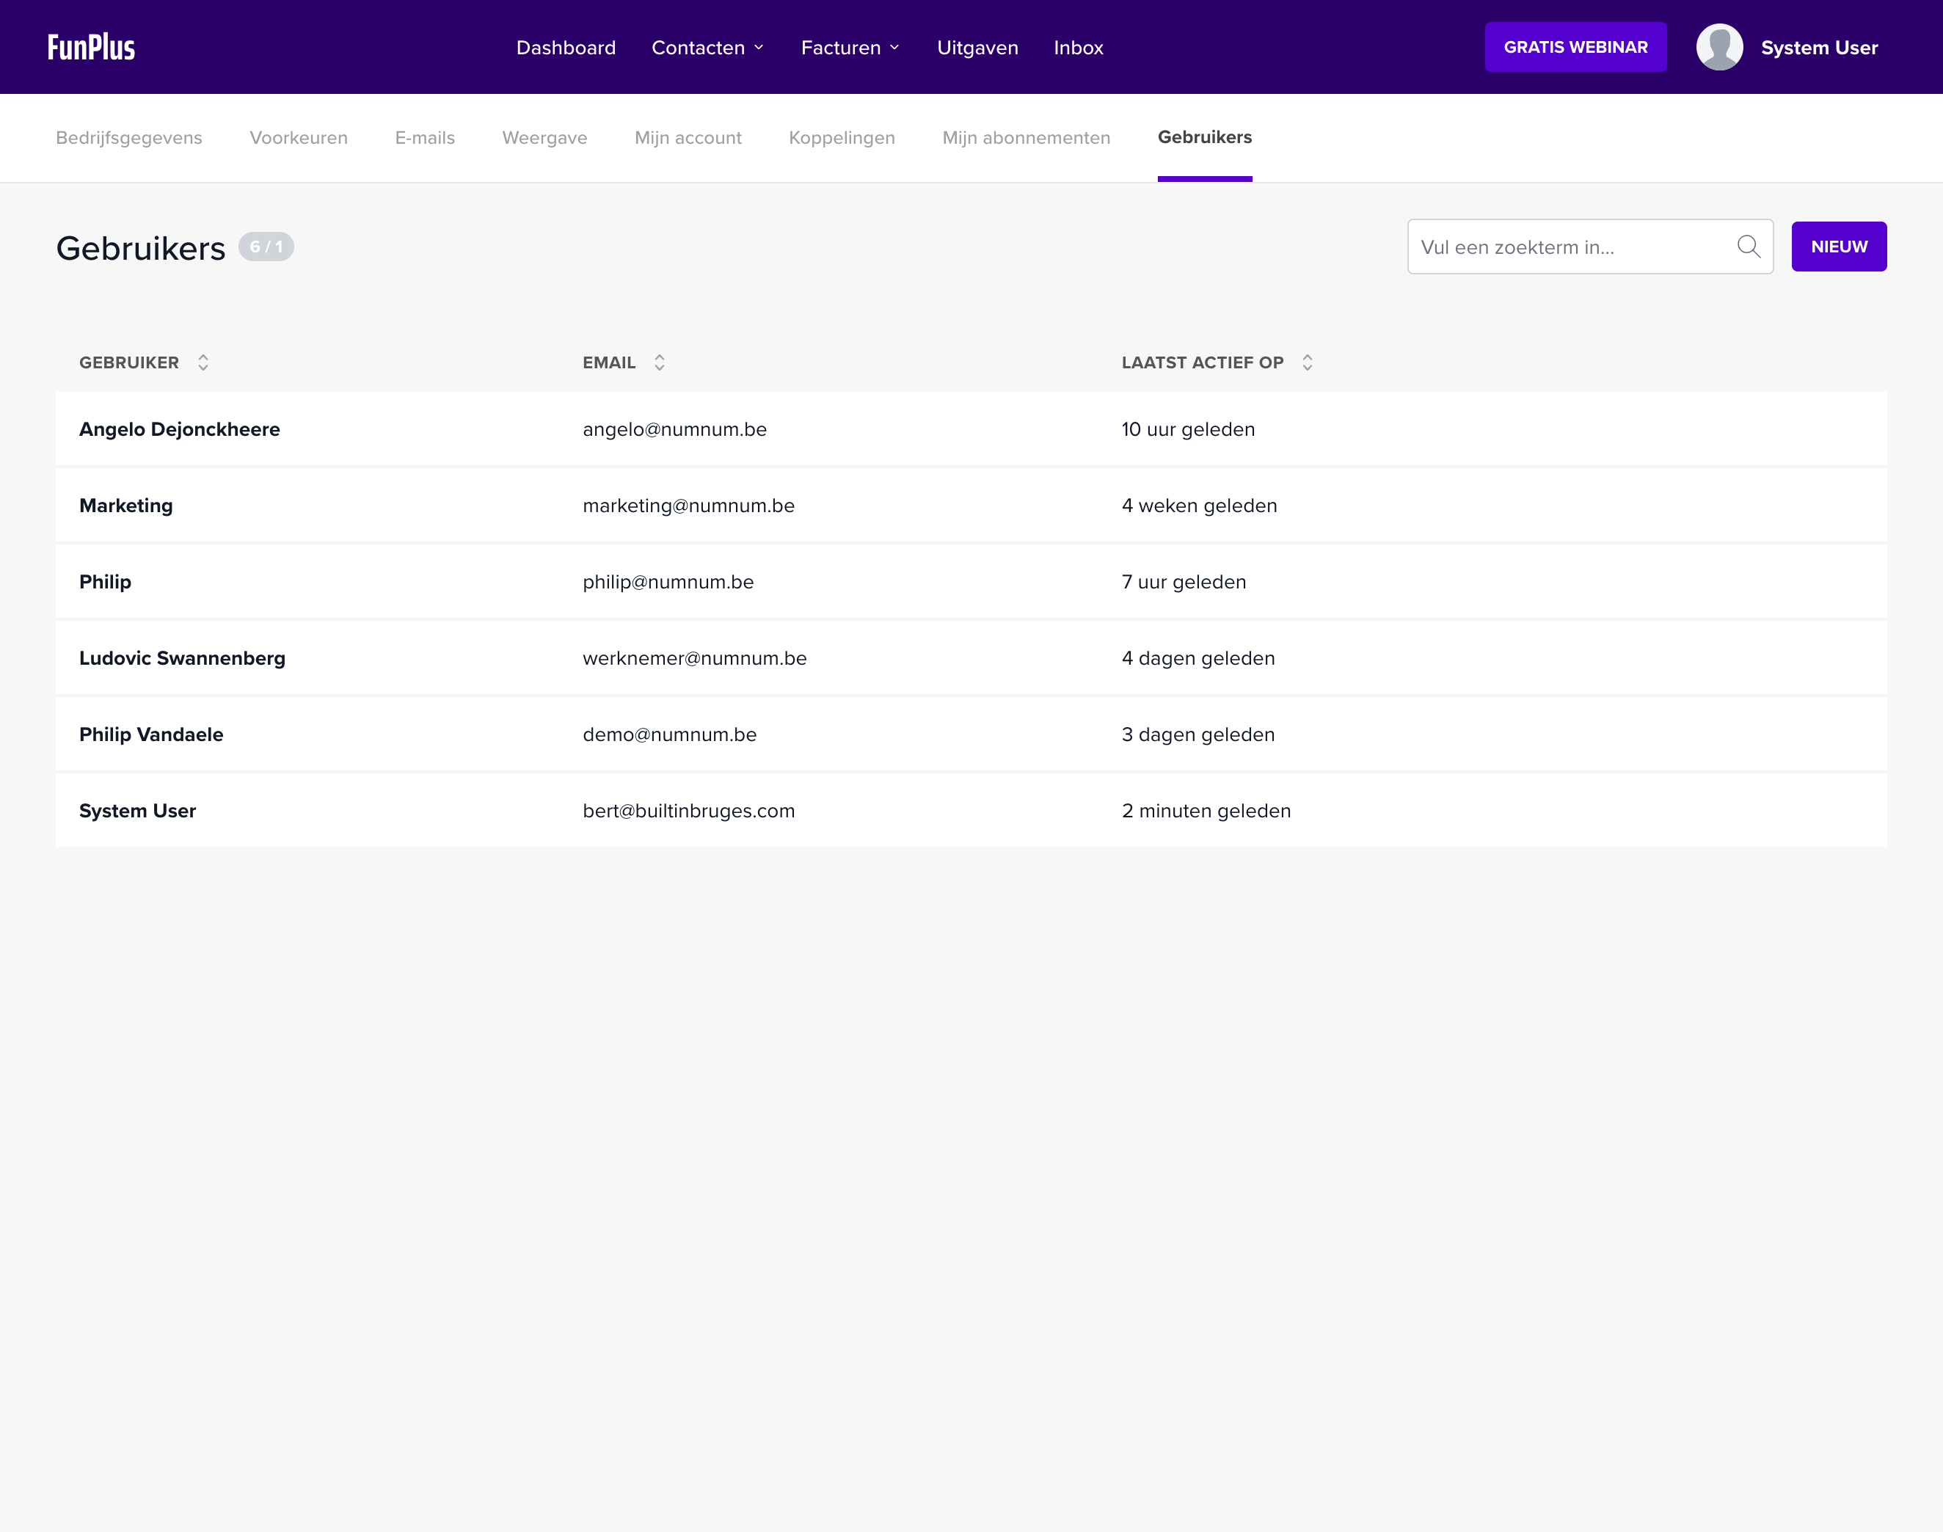
Task: Click the GRATIS WEBINAR button
Action: [1575, 48]
